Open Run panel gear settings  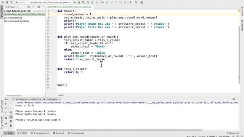click(x=234, y=99)
